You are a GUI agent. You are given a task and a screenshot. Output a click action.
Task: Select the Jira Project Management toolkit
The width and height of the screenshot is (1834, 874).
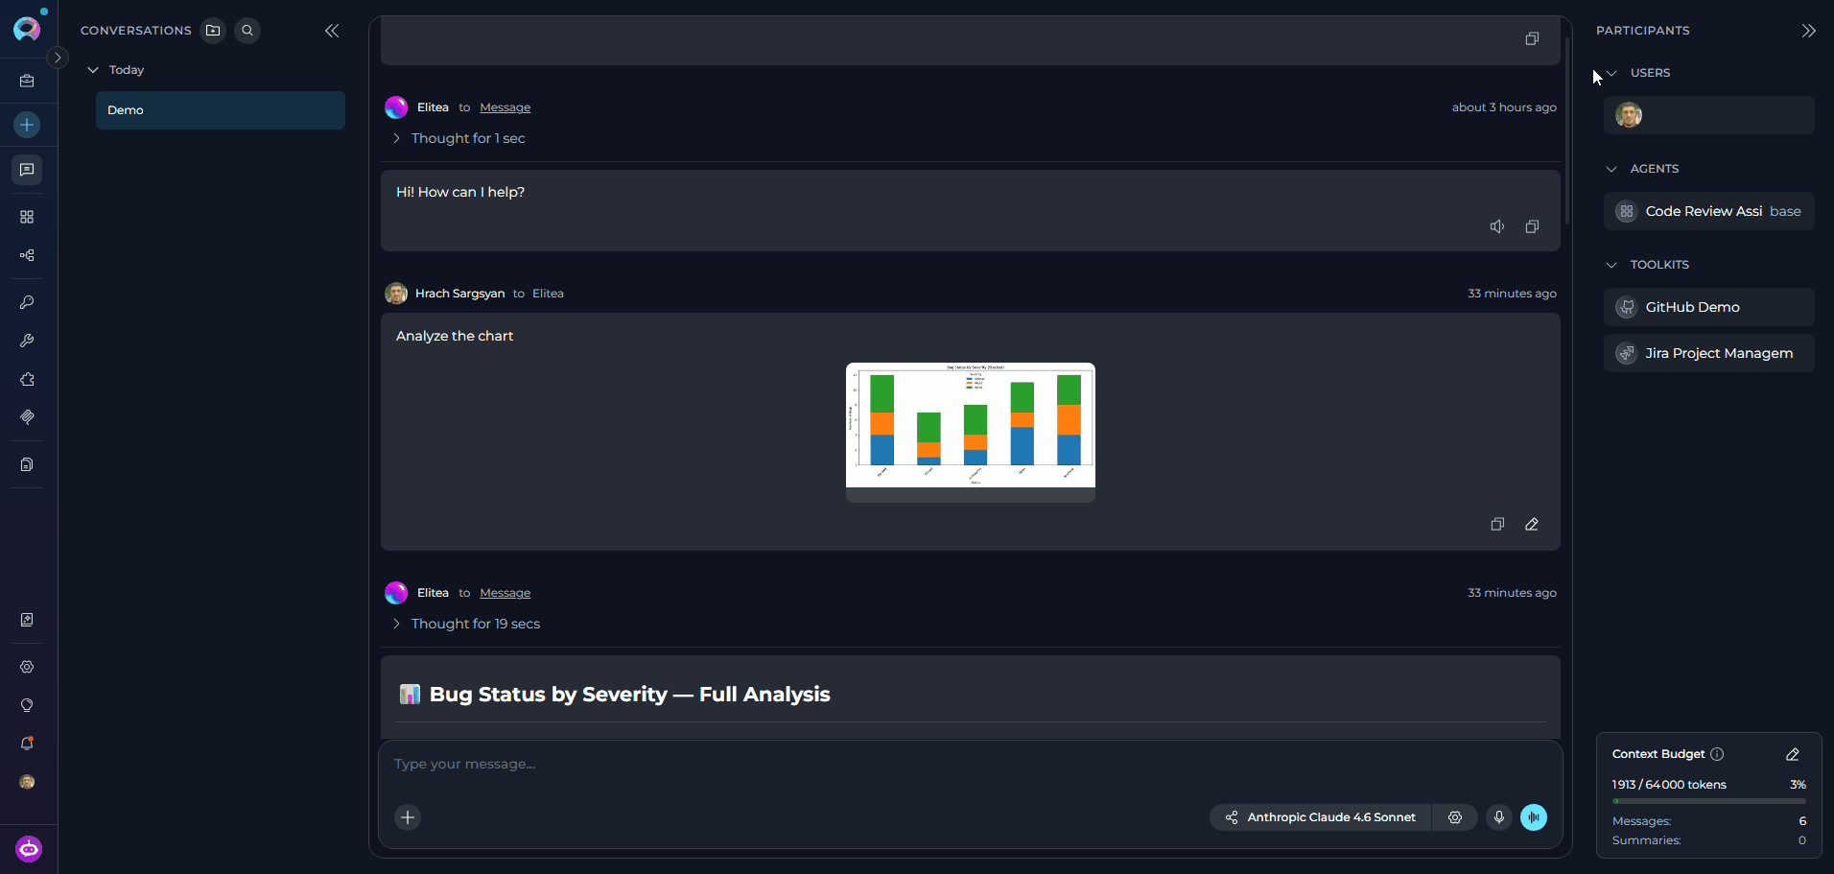point(1709,353)
